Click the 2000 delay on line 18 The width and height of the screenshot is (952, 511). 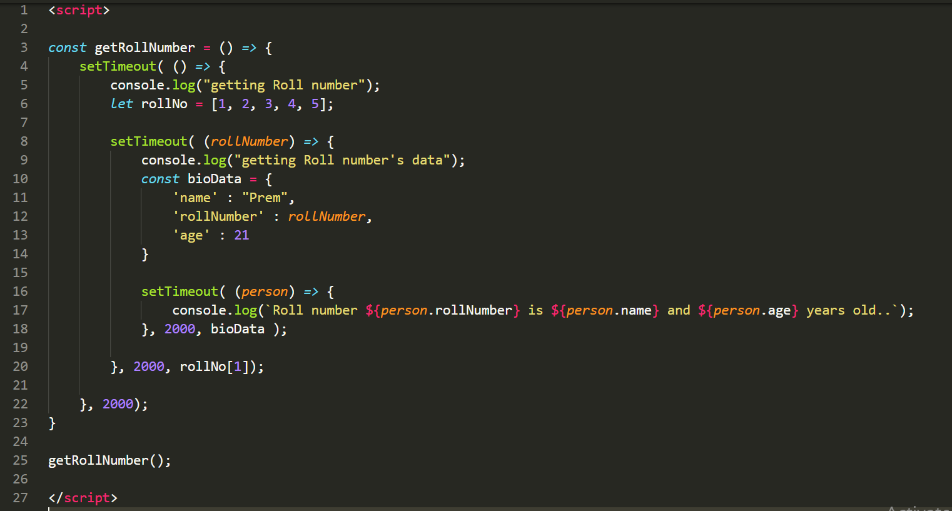[180, 329]
